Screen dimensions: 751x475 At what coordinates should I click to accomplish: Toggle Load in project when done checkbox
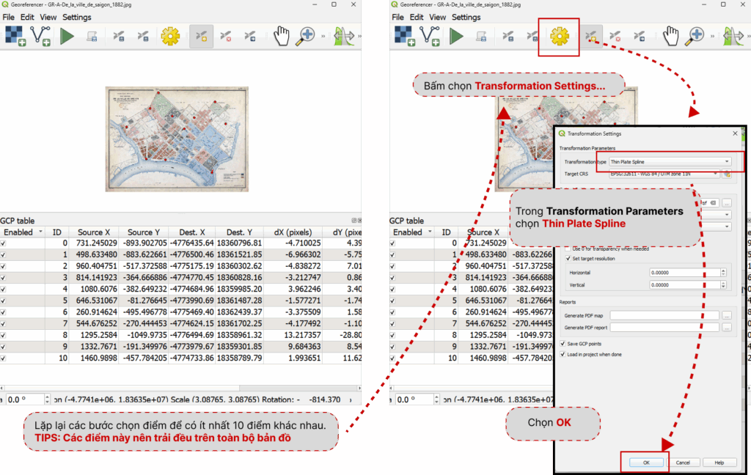click(x=563, y=354)
